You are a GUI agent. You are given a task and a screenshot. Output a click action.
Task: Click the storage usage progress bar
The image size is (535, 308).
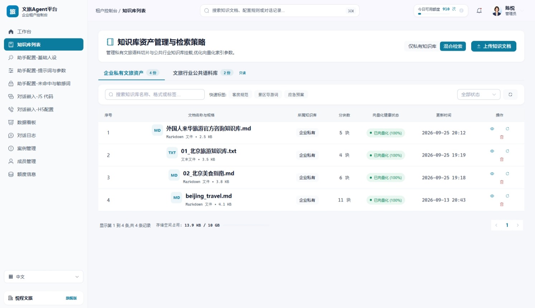tap(246, 225)
